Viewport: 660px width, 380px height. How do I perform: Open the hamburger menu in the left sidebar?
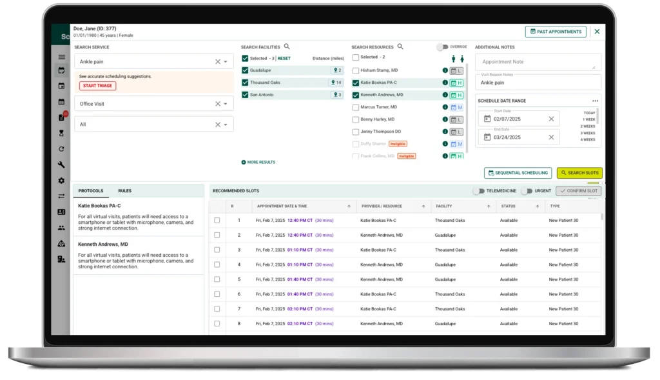pos(62,57)
